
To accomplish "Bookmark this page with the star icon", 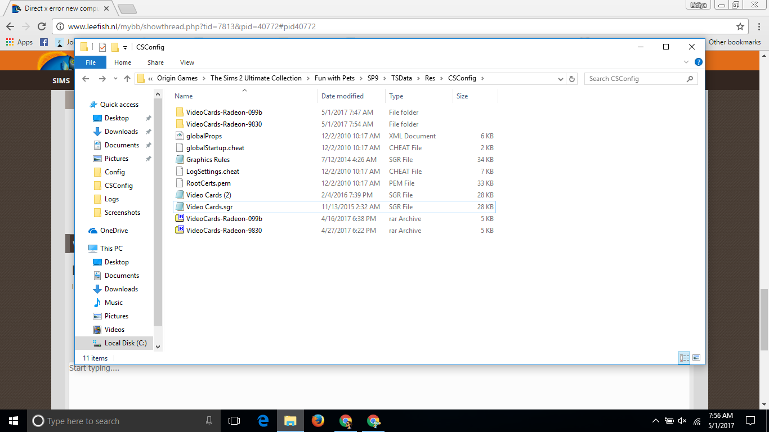I will (x=740, y=26).
